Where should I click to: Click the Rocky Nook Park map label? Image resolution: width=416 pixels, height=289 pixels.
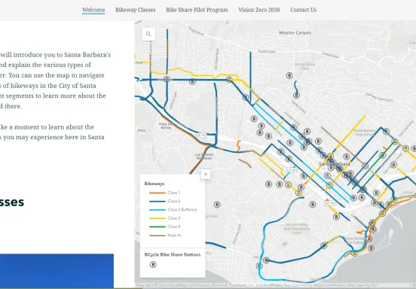point(305,66)
